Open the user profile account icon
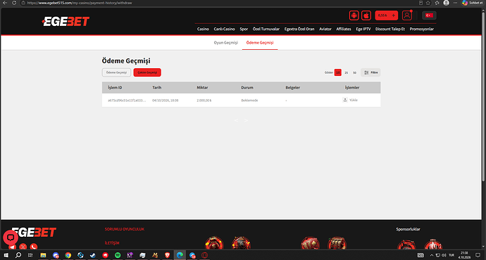486x260 pixels. [406, 15]
